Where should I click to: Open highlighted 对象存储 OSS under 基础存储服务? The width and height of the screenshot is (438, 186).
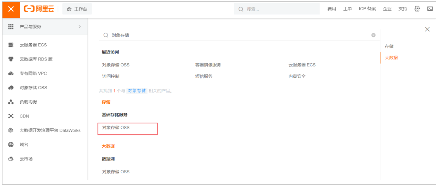116,128
